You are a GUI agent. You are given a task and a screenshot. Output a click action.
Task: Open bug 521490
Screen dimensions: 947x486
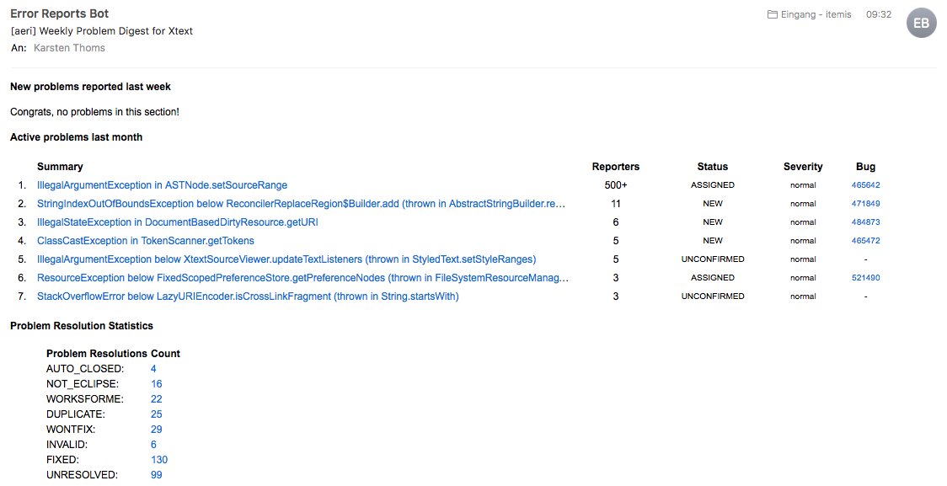tap(865, 277)
